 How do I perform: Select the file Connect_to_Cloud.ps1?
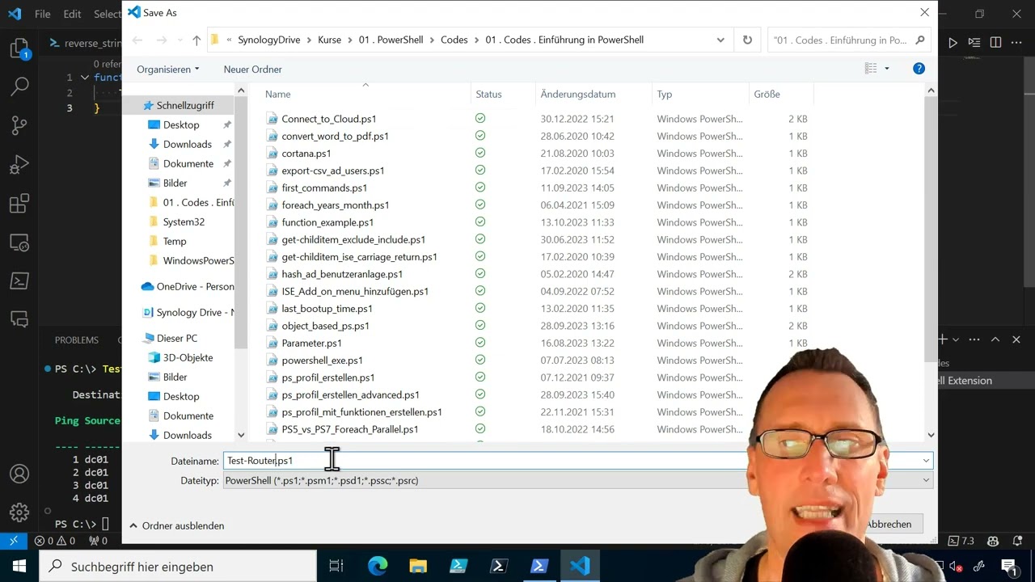(x=329, y=119)
